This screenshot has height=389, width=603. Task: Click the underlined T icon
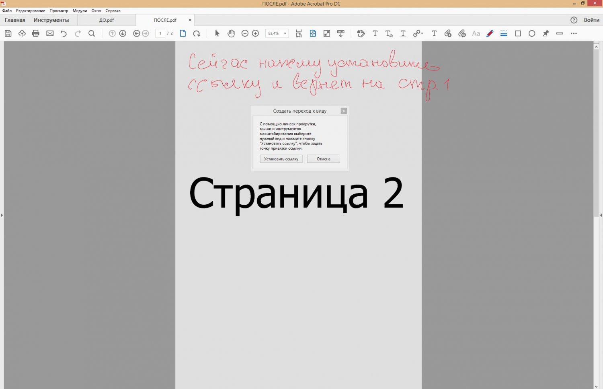coord(403,33)
